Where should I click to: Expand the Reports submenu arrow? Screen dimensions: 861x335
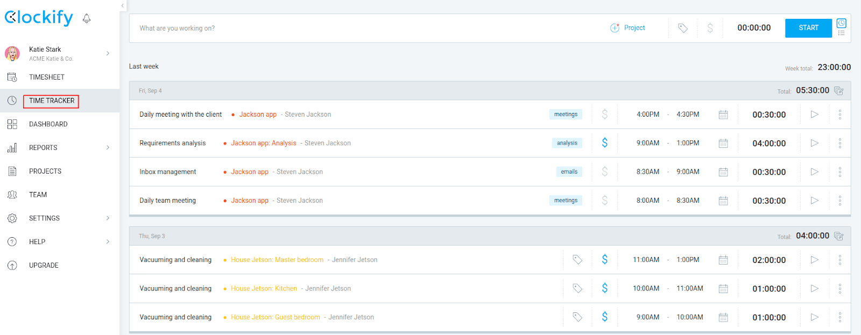108,147
